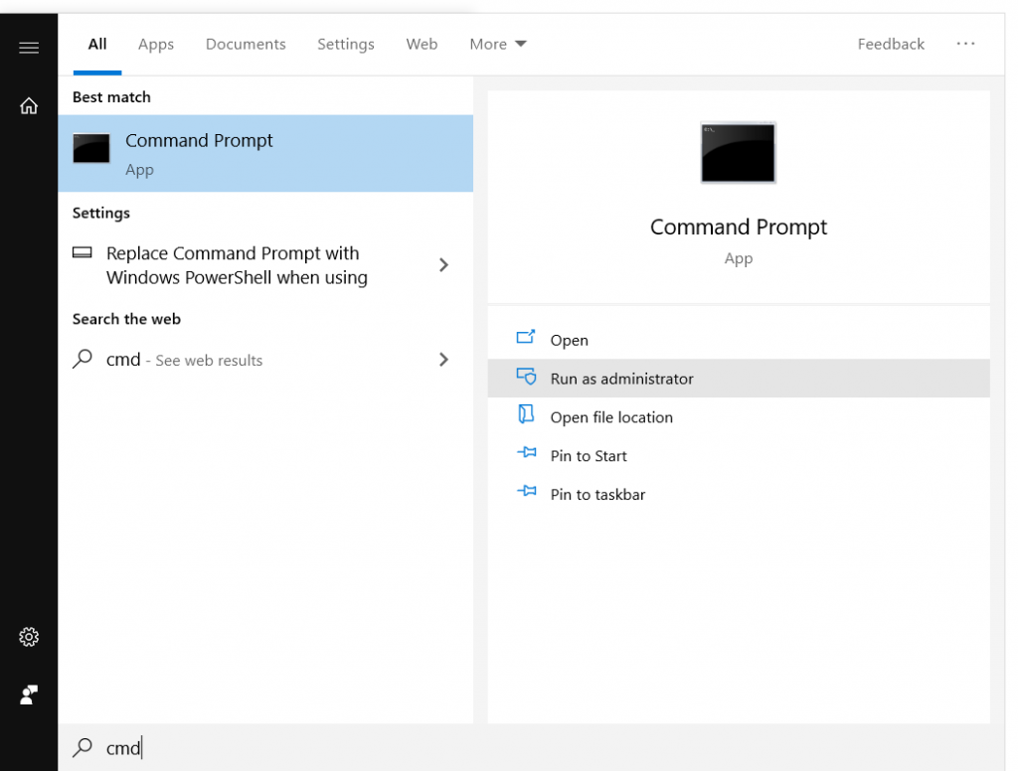Open the three-dots options menu
Viewport: 1018px width, 771px height.
pos(965,44)
